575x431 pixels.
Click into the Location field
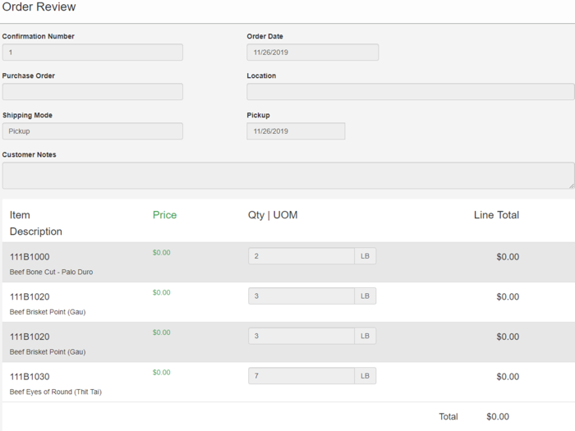pos(410,92)
